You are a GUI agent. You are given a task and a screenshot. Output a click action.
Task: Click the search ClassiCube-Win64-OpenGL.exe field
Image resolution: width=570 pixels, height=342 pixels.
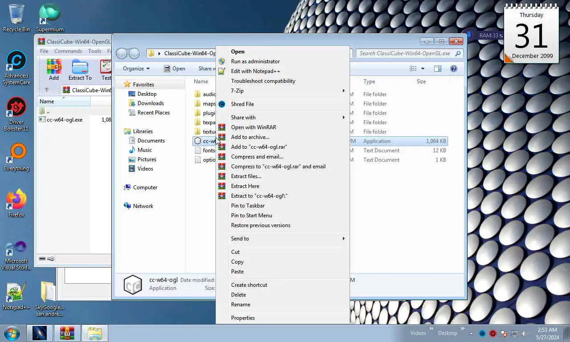coord(409,53)
